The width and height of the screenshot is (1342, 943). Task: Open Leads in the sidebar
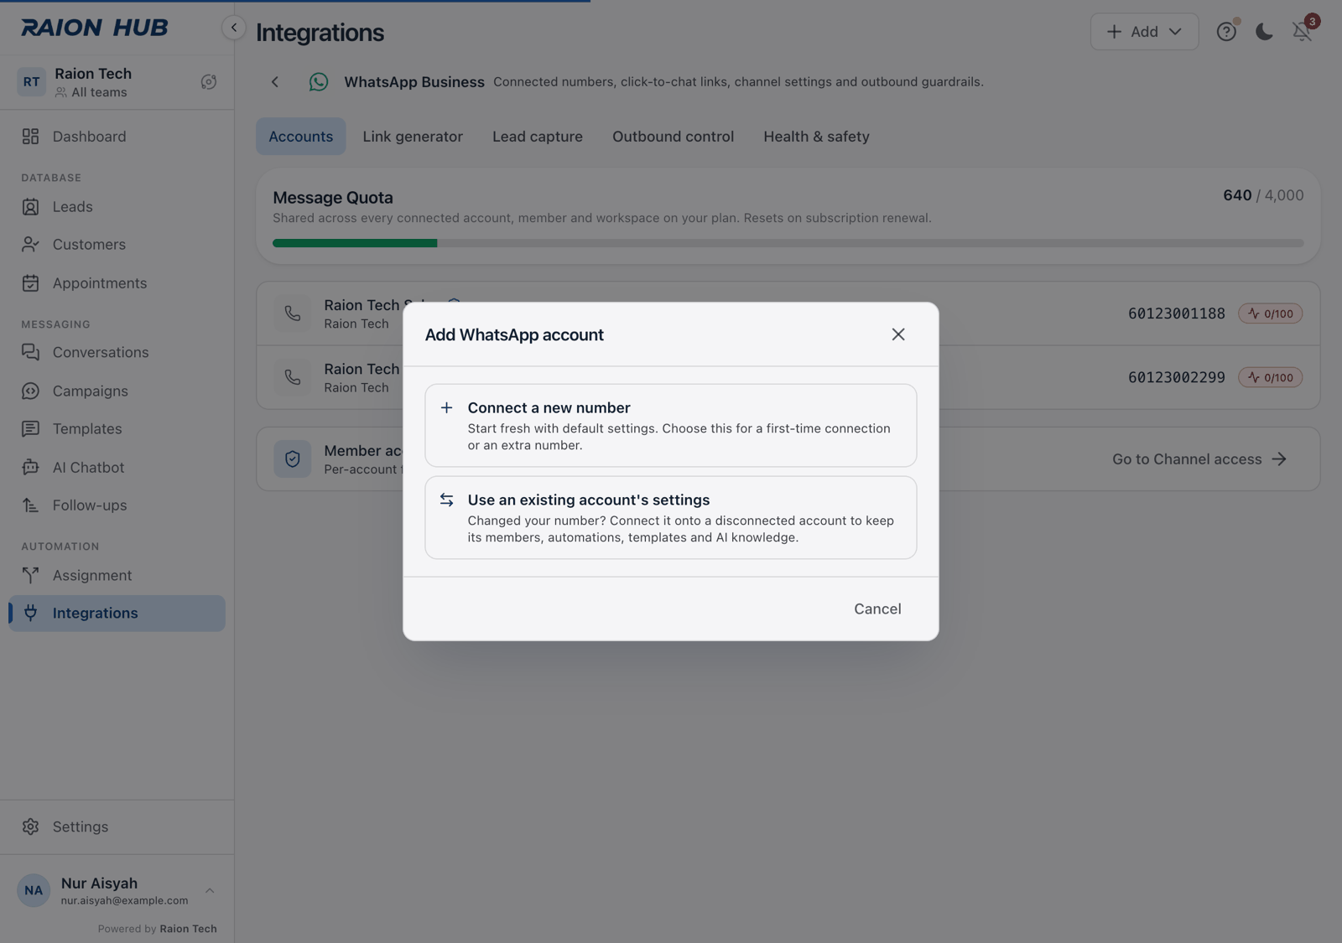tap(117, 206)
